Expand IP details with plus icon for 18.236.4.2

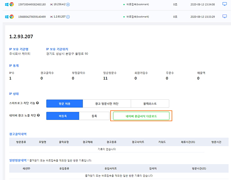click(x=68, y=5)
